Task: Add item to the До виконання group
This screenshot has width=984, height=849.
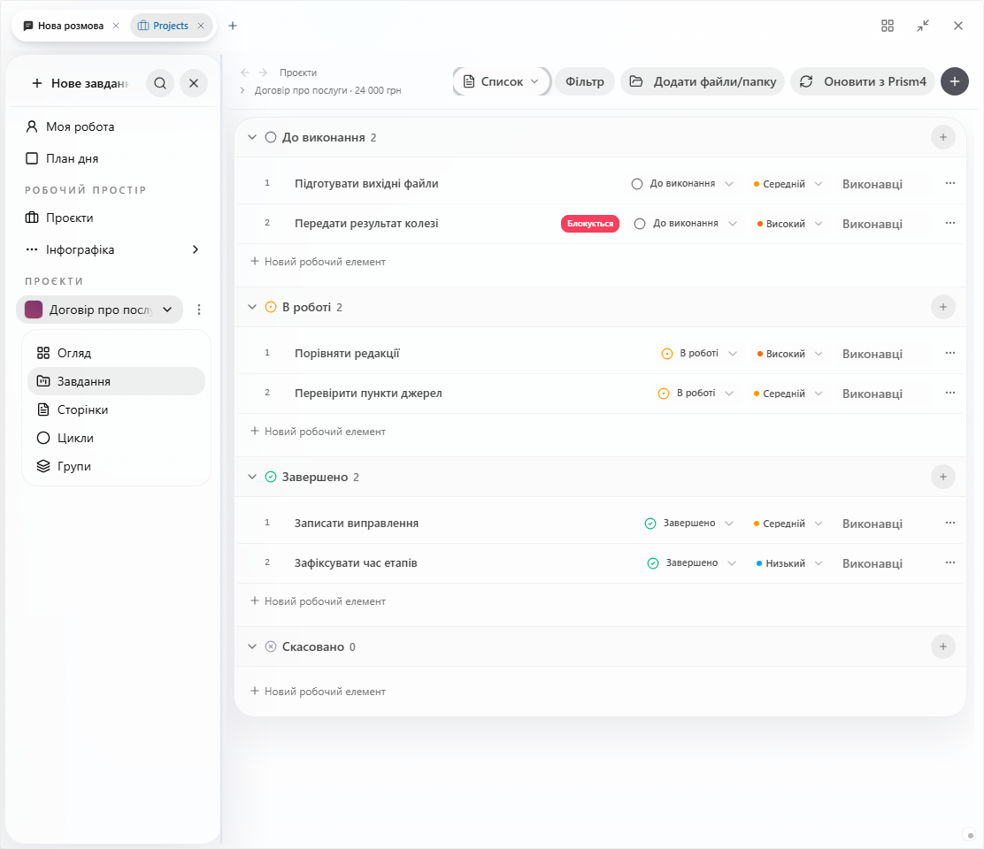Action: [x=942, y=137]
